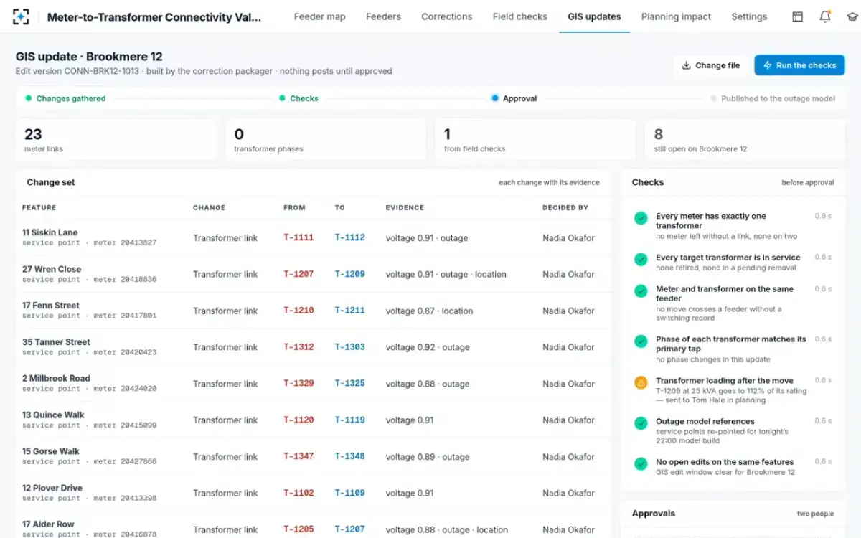Viewport: 861px width, 538px height.
Task: Click check icon for same feeder check
Action: coord(641,291)
